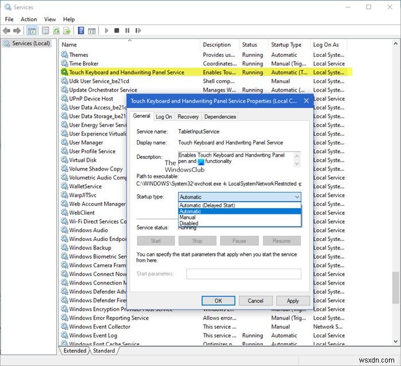Click the Stop Service square icon
Viewport: 401px width, 366px height.
point(116,30)
